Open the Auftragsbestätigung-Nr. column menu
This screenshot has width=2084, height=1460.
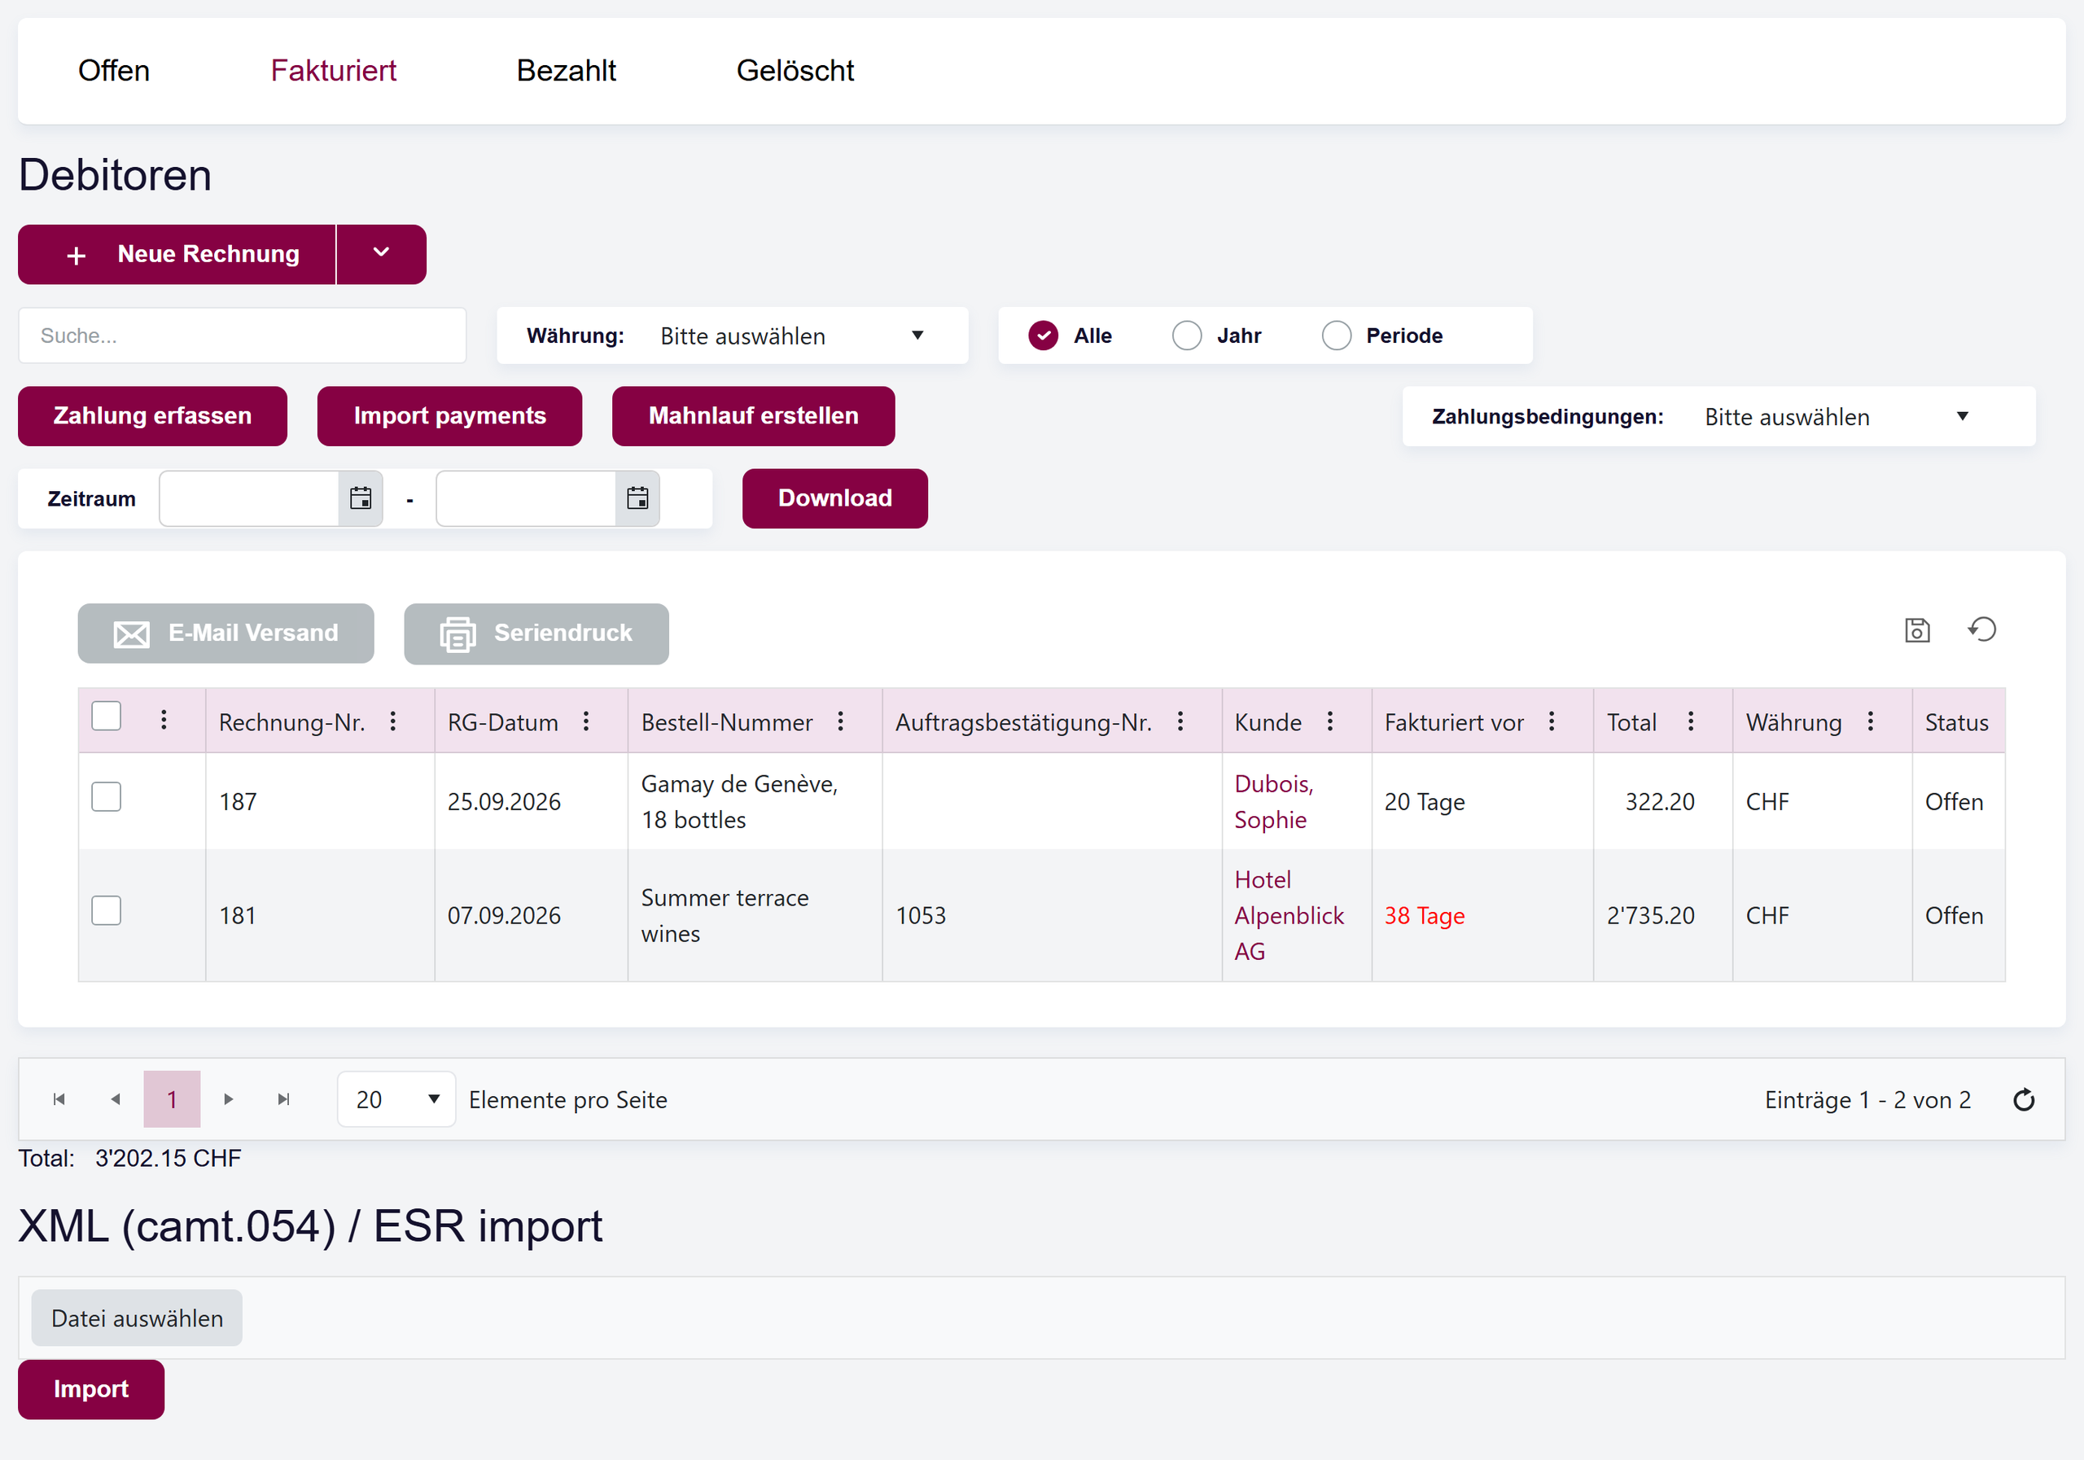[x=1180, y=721]
